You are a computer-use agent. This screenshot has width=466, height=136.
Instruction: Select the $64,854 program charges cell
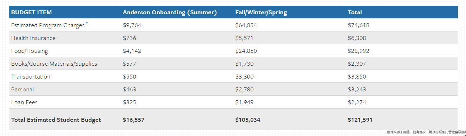246,25
